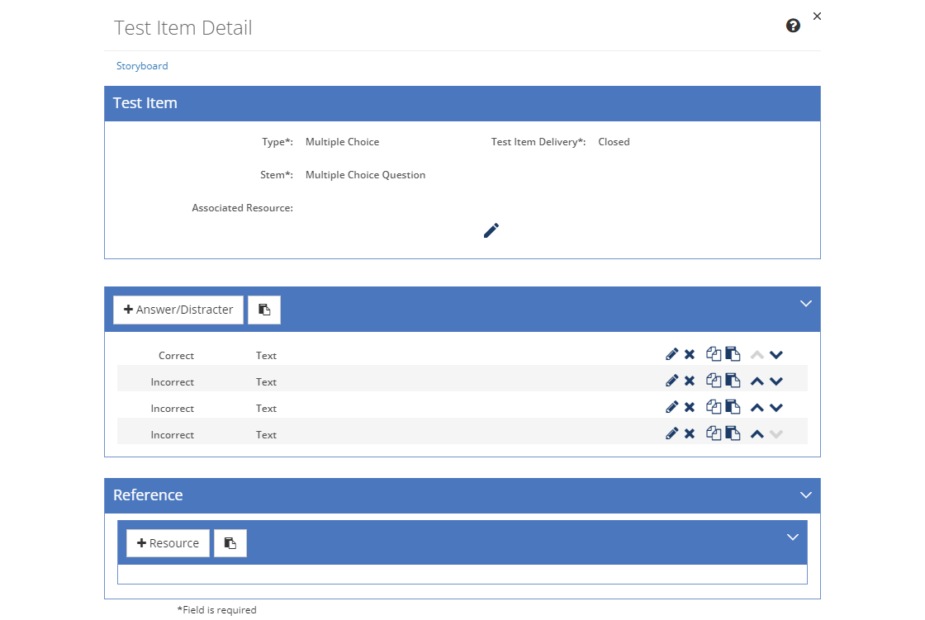Viewport: 925px width, 620px height.
Task: Open the Storyboard link
Action: [142, 66]
